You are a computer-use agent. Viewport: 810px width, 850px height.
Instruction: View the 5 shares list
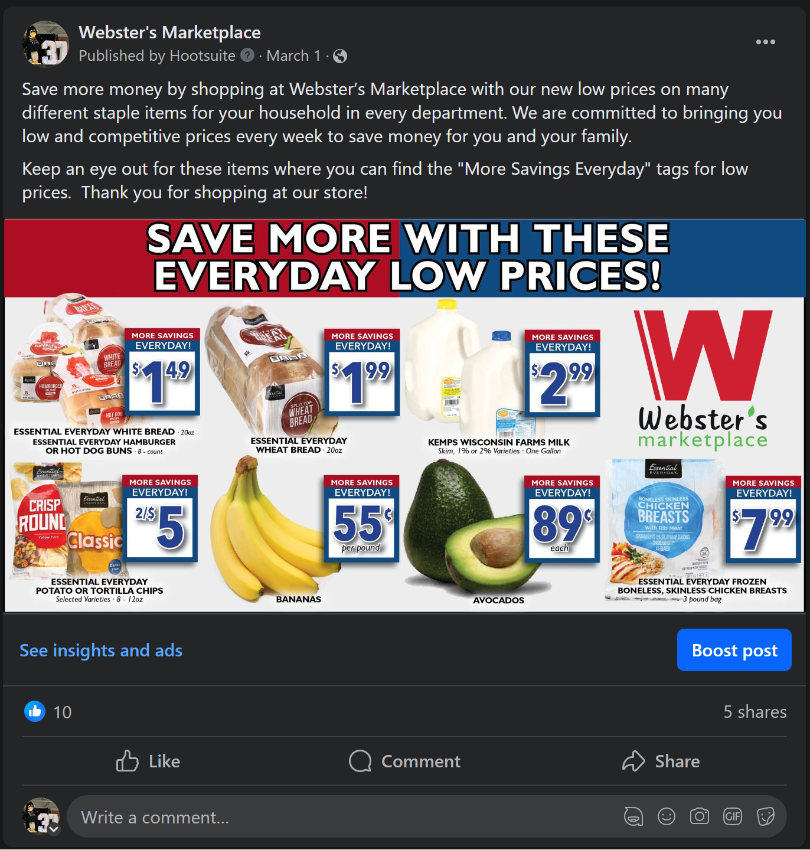click(x=755, y=711)
